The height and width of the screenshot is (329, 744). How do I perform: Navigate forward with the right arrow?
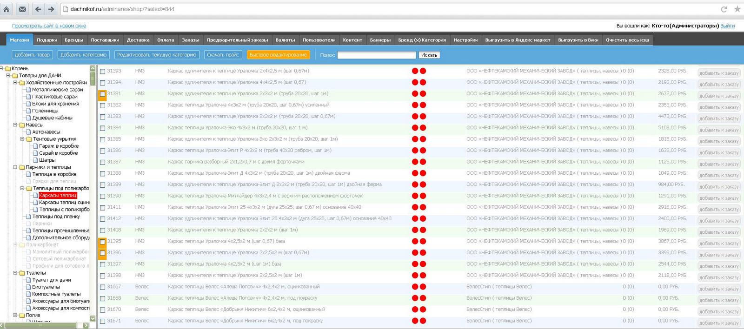coord(51,9)
